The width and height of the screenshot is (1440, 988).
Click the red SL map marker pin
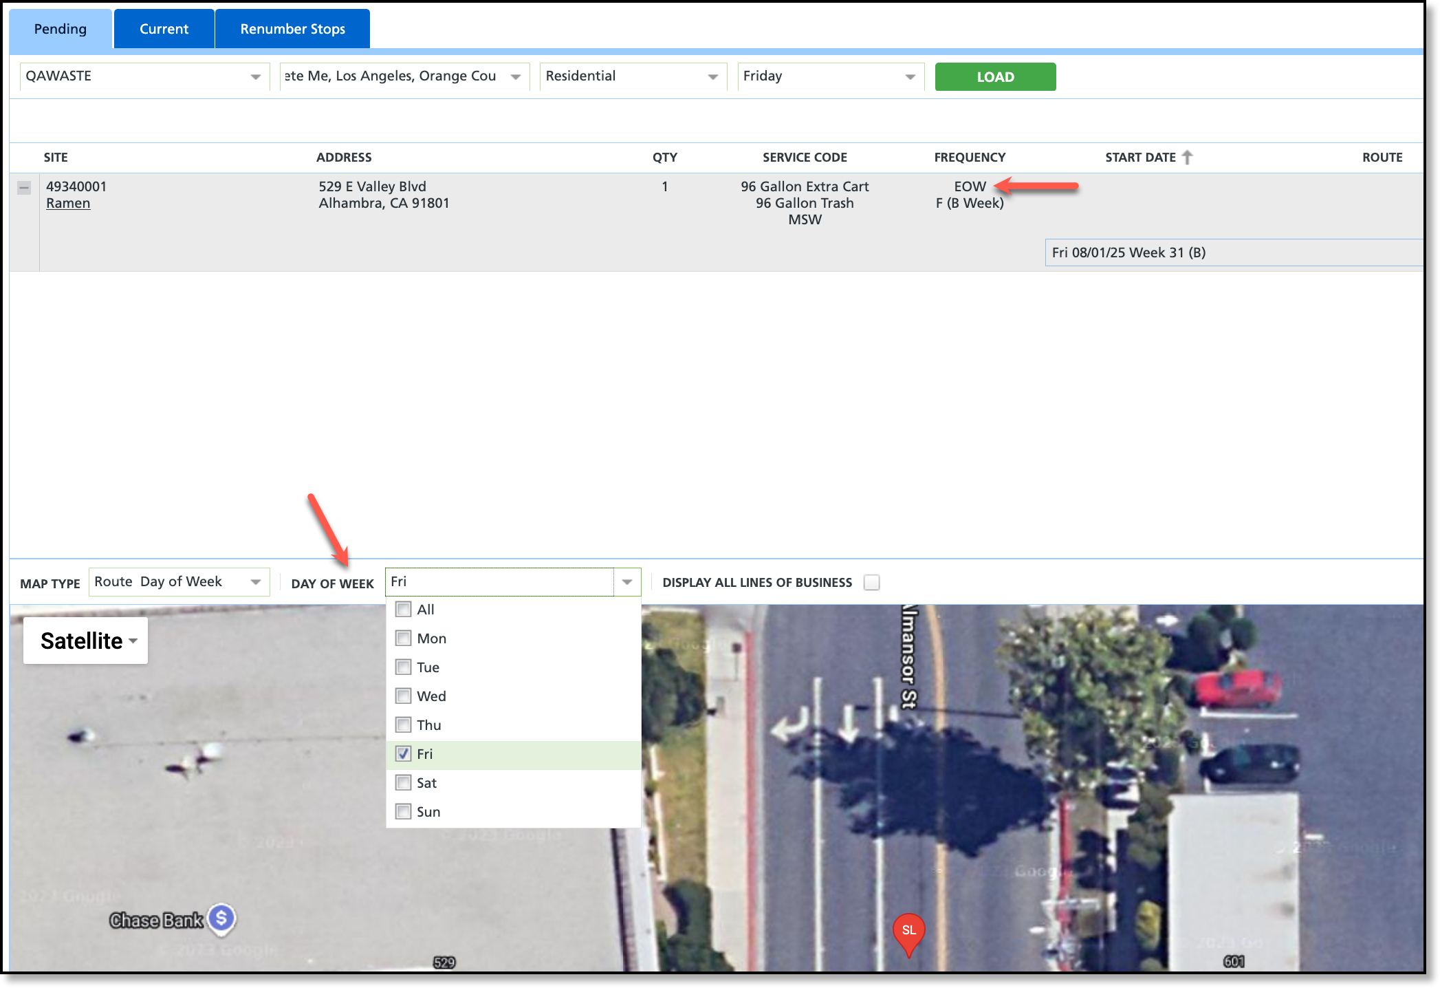[x=908, y=932]
